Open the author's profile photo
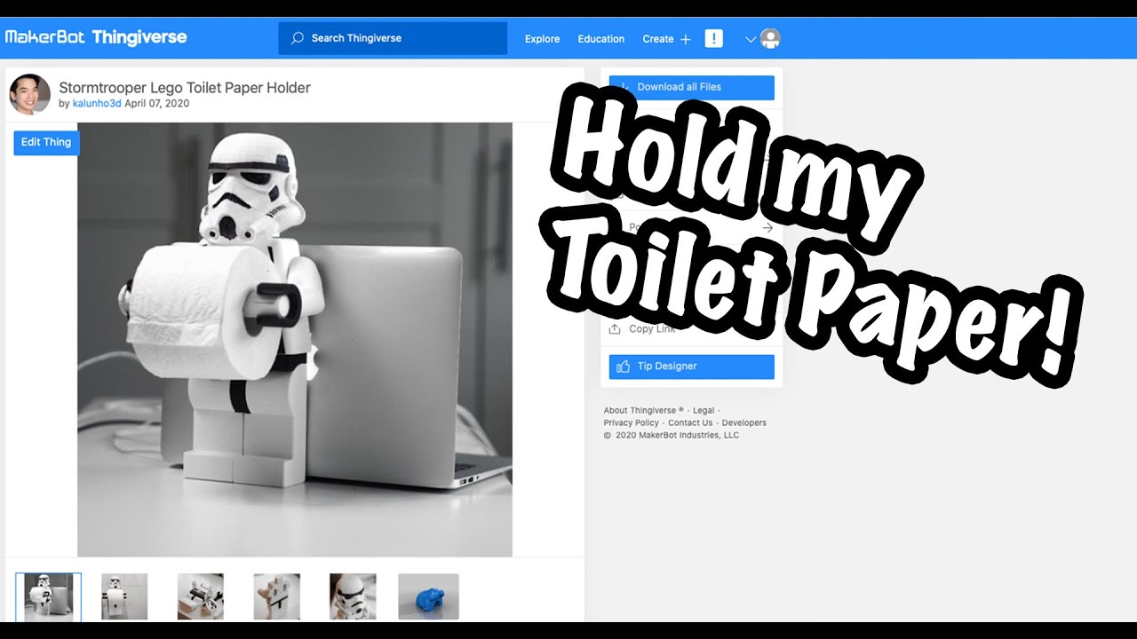This screenshot has height=639, width=1137. 29,94
